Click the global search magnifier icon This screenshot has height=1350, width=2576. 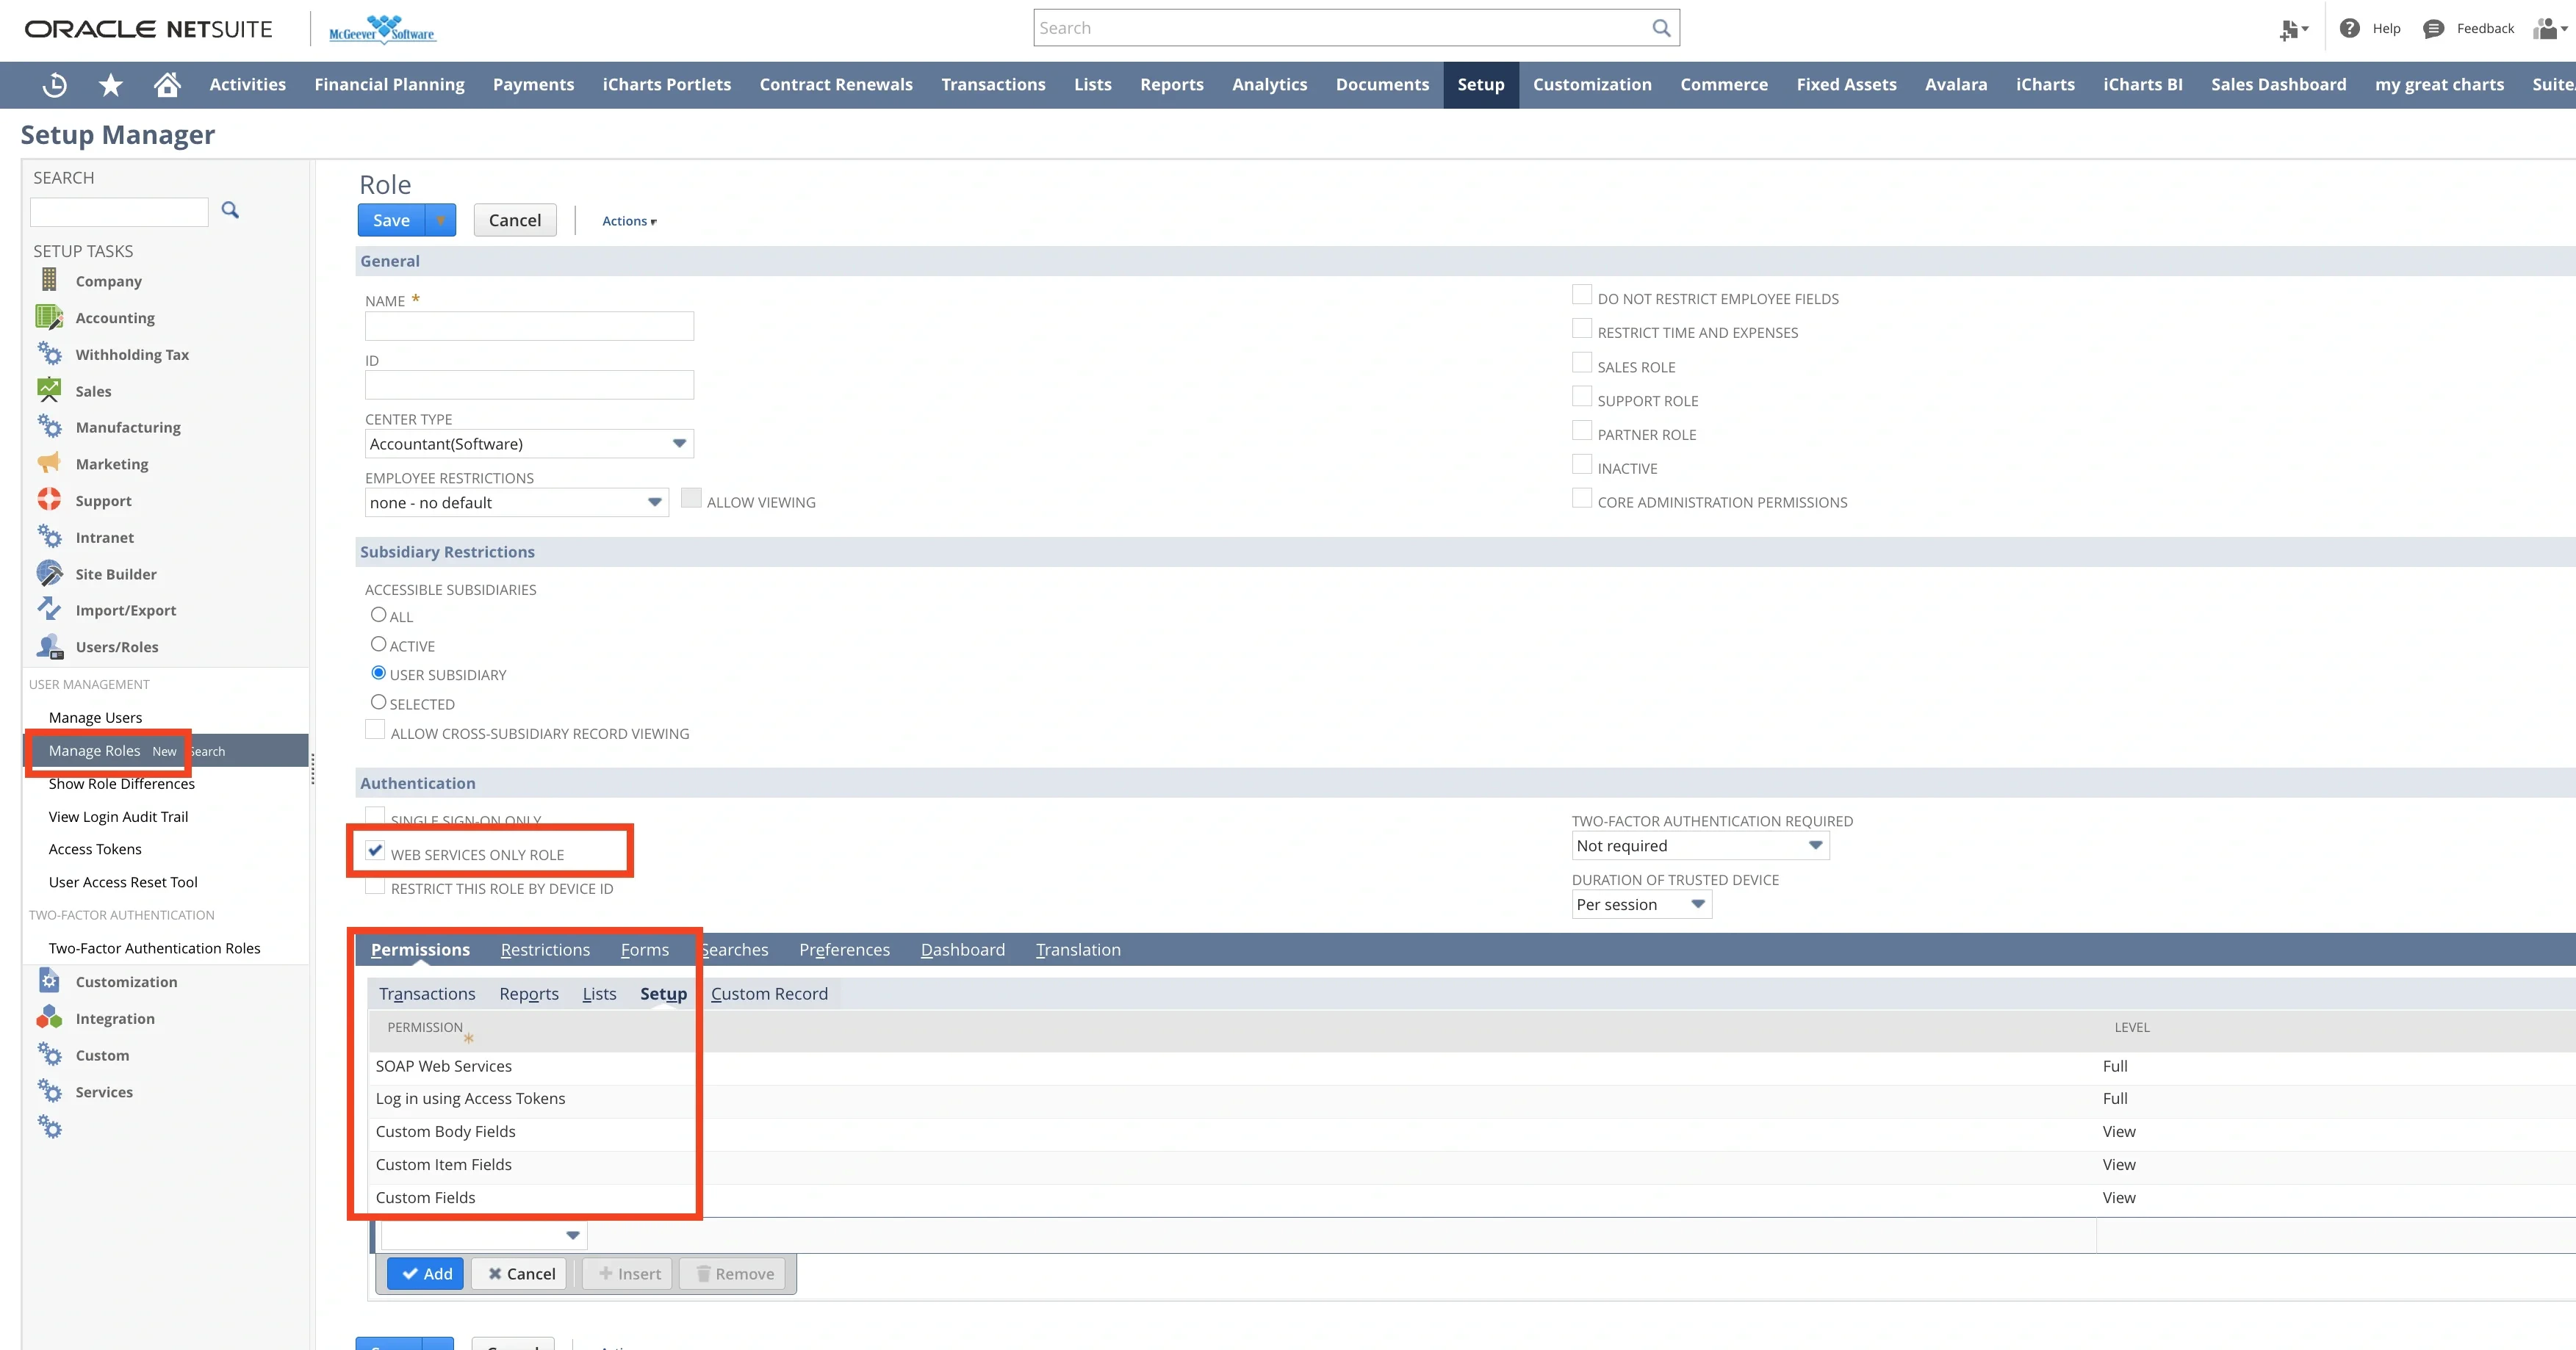(1661, 28)
